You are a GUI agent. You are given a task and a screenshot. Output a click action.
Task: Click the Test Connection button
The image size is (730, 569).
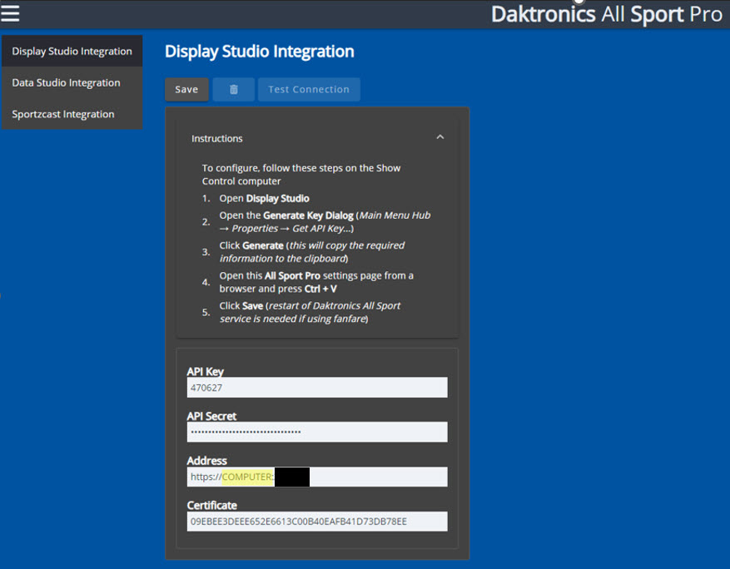point(309,90)
